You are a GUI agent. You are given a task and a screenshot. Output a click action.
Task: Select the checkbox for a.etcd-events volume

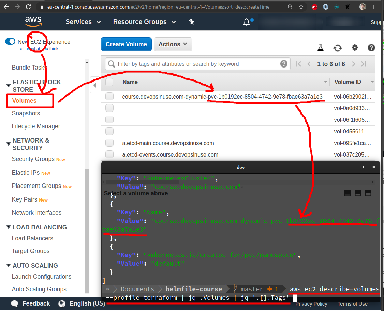(x=109, y=154)
